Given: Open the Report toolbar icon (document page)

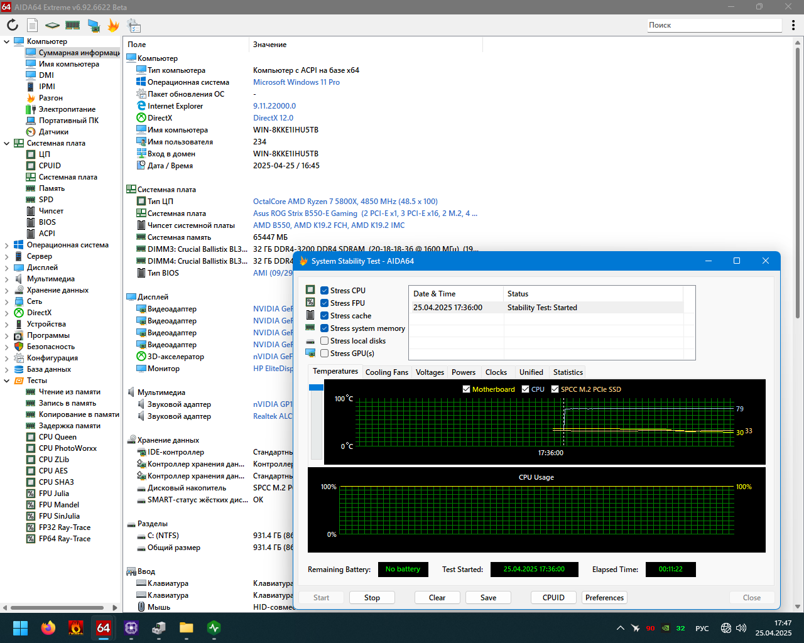Looking at the screenshot, I should 33,25.
